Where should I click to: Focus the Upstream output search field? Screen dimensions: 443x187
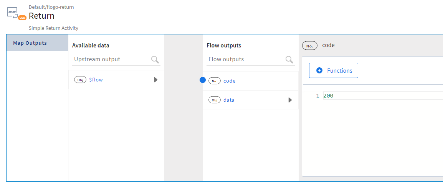(x=111, y=59)
